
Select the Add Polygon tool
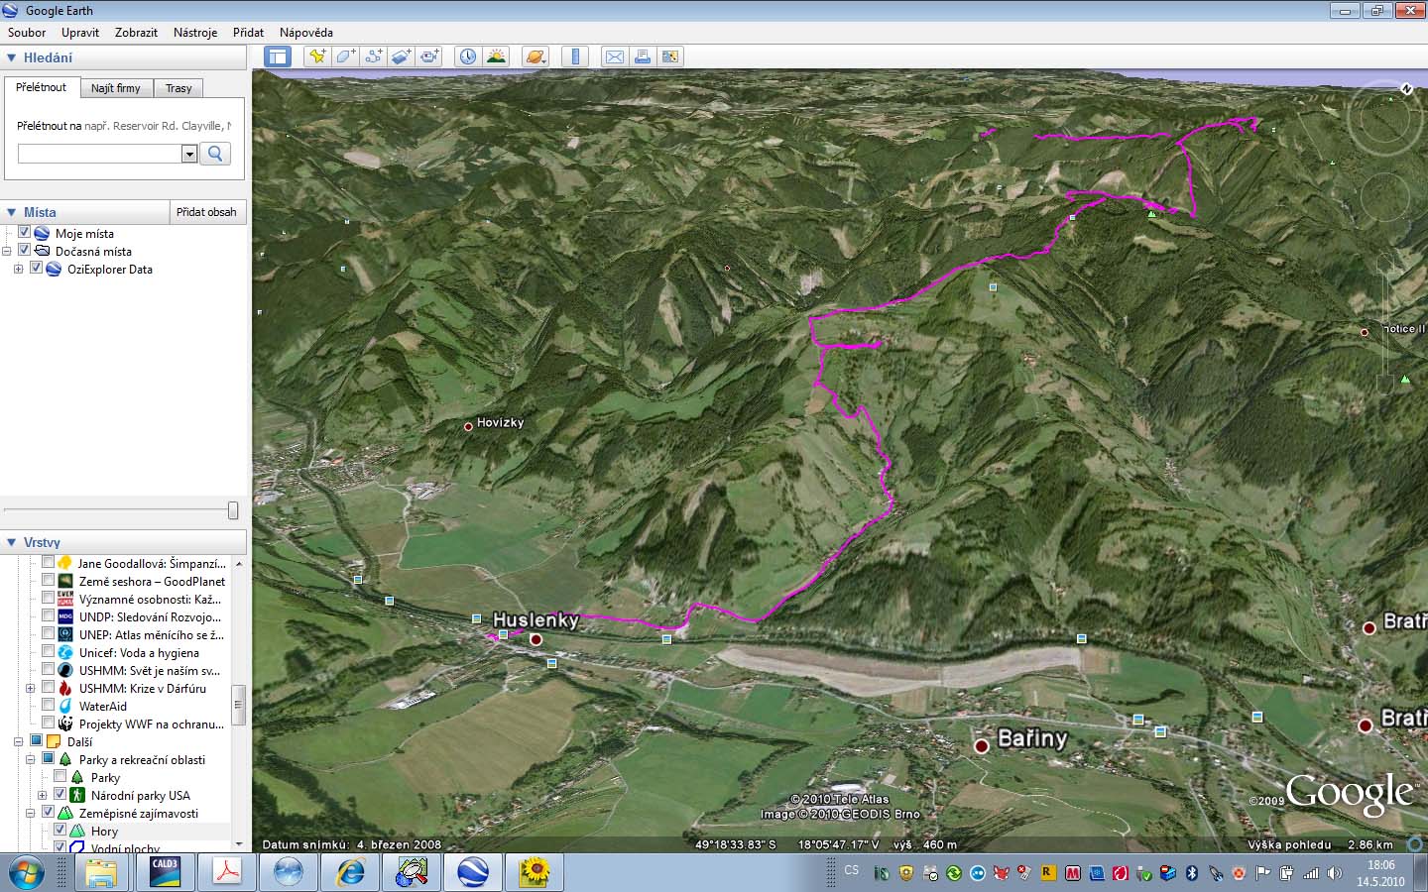345,56
